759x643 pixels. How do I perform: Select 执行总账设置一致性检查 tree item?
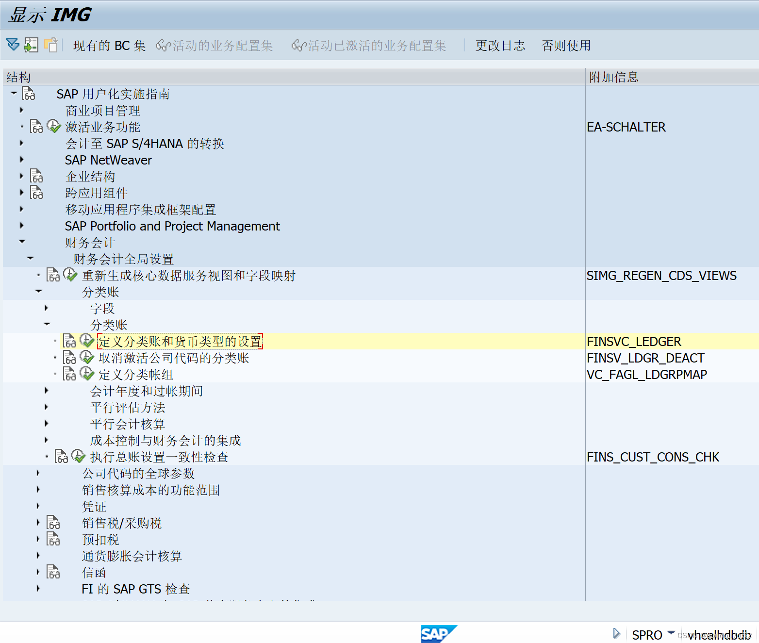[159, 457]
